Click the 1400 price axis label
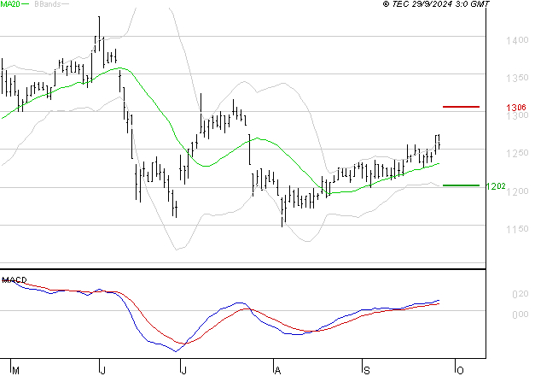 pyautogui.click(x=517, y=40)
